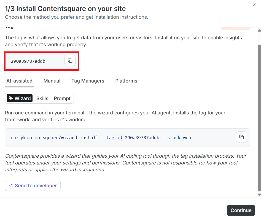The image size is (261, 217).
Task: Click the scroll up arrow
Action: coord(259,31)
